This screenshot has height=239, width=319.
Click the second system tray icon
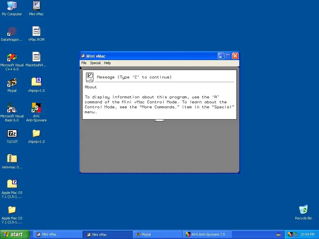pos(296,234)
